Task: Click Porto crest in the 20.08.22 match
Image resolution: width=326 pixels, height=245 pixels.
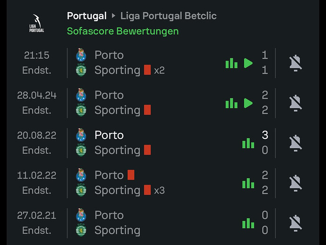Action: 81,135
